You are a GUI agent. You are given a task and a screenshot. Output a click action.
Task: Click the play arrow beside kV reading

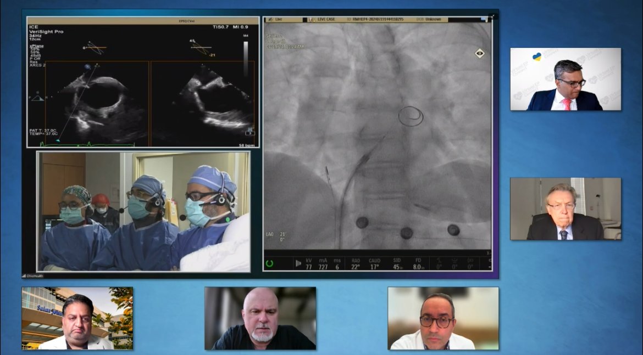tap(298, 263)
